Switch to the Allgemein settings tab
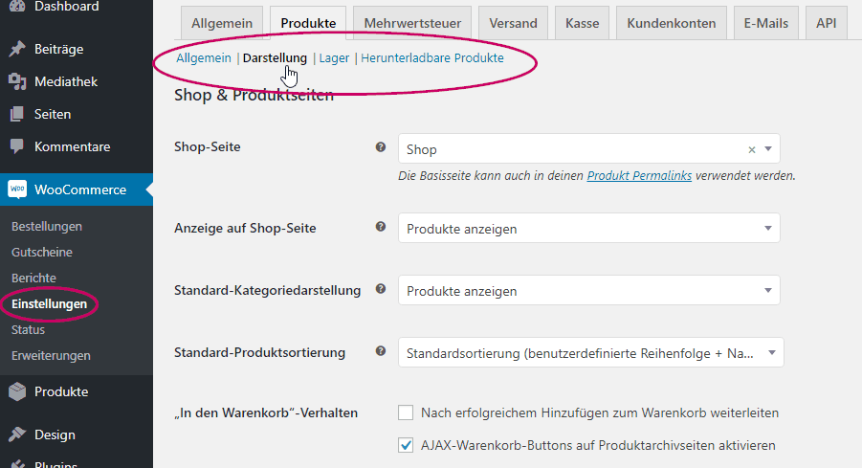This screenshot has width=862, height=468. point(222,23)
